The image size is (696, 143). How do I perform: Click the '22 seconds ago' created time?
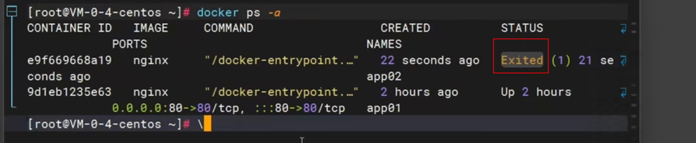pos(430,60)
